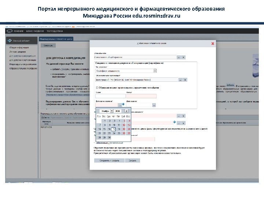Select day 1 in the calendar

(x=104, y=121)
